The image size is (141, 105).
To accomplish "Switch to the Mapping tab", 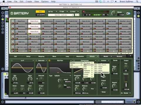I will coord(41,56).
